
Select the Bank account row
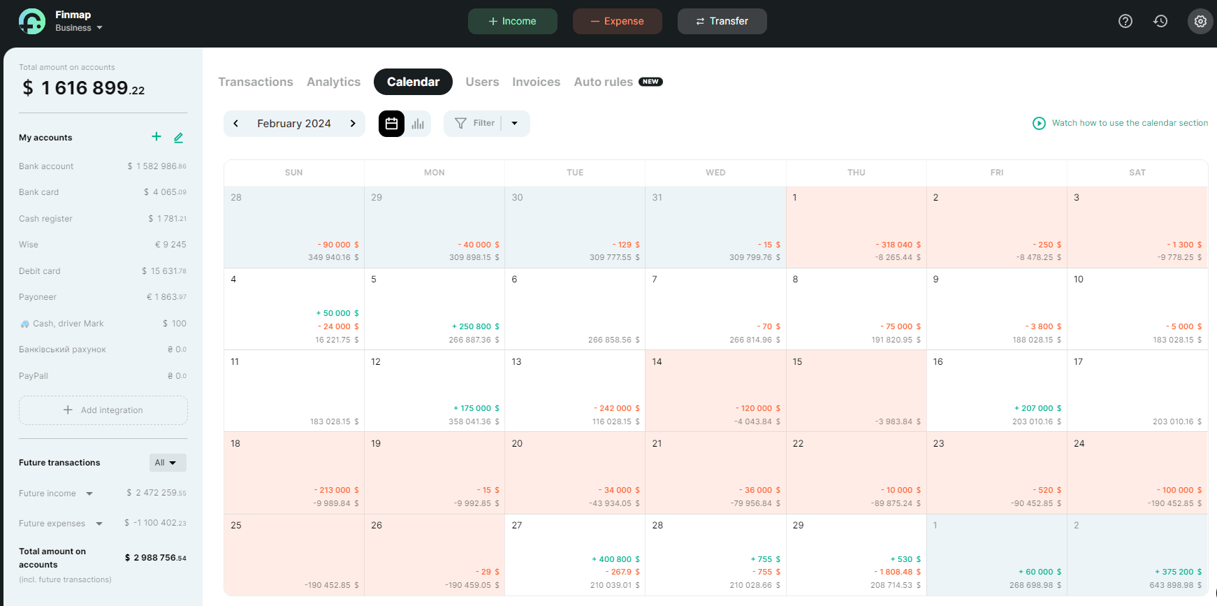pos(103,166)
